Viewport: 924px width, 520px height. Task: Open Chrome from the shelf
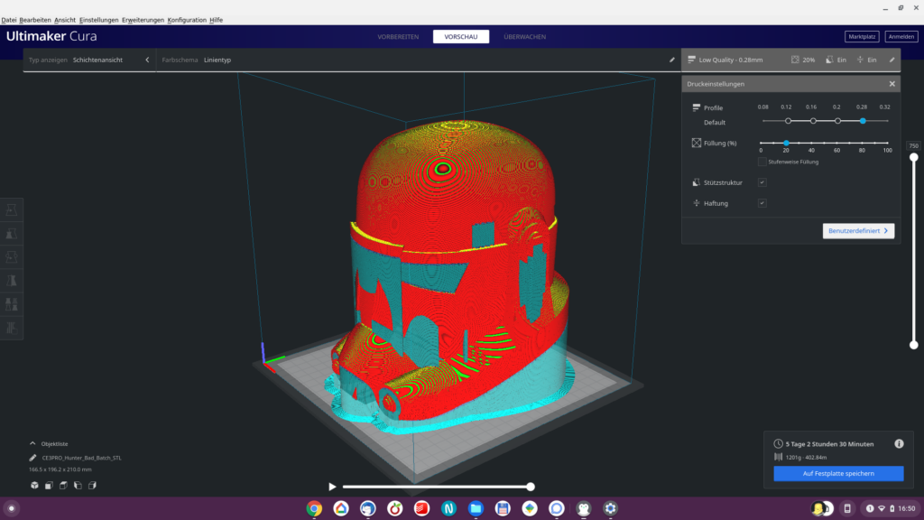[x=314, y=508]
